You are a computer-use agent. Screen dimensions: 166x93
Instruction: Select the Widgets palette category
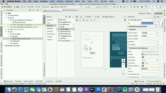[50, 28]
